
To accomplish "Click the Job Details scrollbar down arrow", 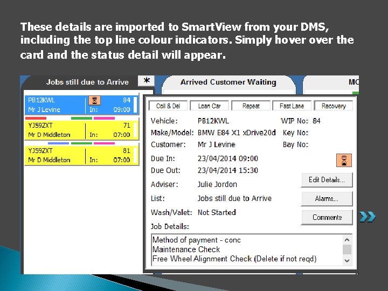I will tap(347, 261).
